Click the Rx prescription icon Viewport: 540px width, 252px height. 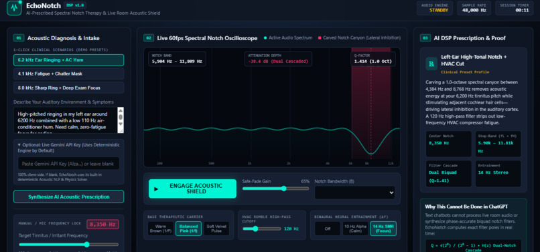click(x=431, y=64)
